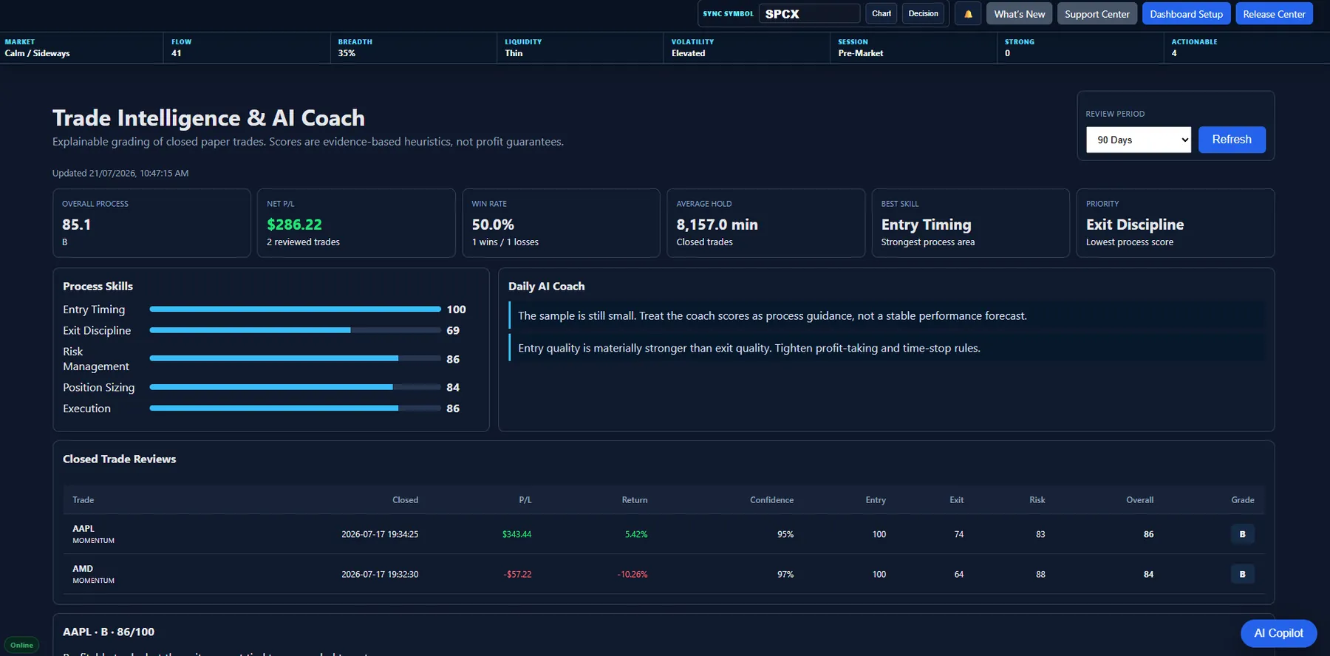Click the Execution progress bar

295,408
